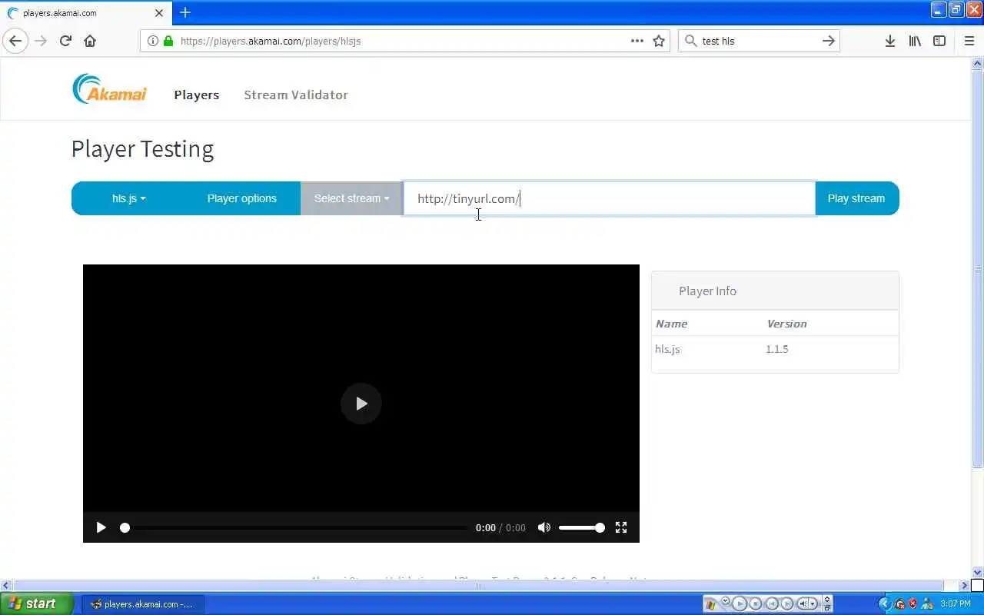Open the taskbar media player volume dropdown
The height and width of the screenshot is (615, 984).
coord(813,604)
